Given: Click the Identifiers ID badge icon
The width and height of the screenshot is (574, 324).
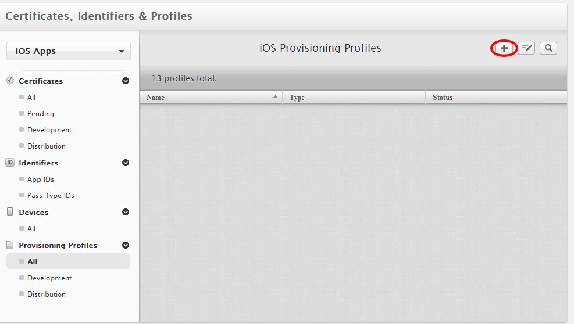Looking at the screenshot, I should 10,163.
